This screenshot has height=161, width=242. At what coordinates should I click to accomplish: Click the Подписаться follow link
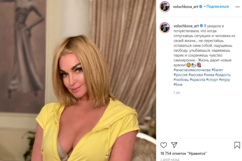[217, 7]
